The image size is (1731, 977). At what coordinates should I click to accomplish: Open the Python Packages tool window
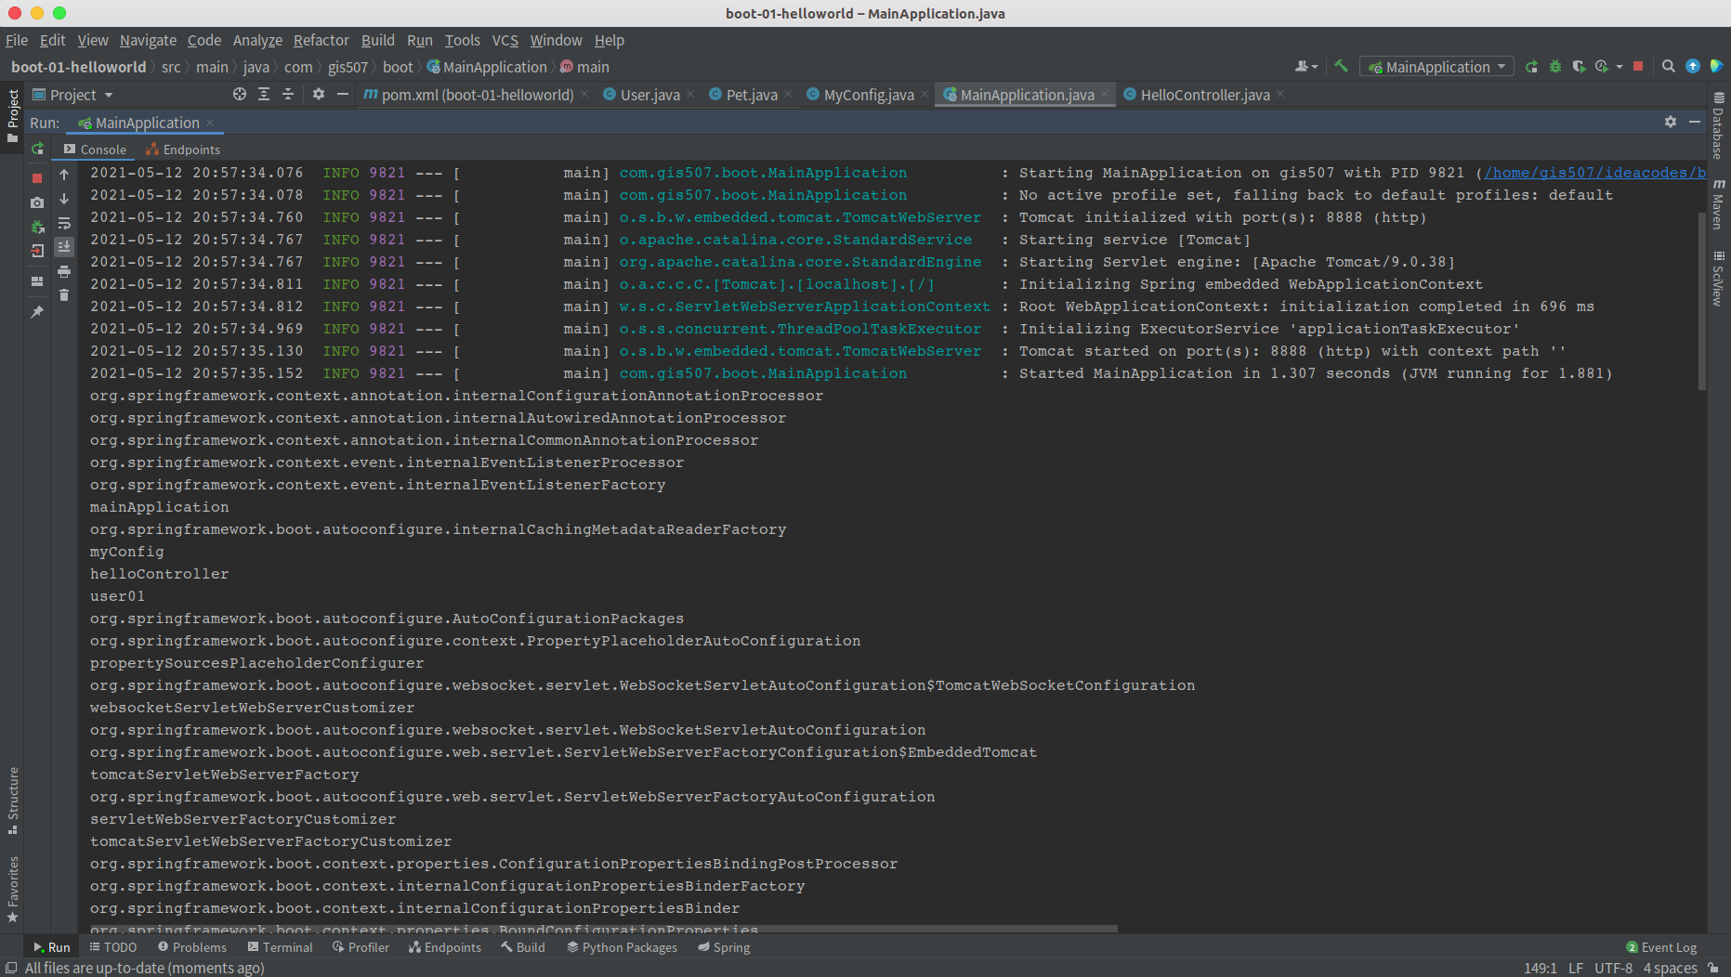click(x=622, y=947)
